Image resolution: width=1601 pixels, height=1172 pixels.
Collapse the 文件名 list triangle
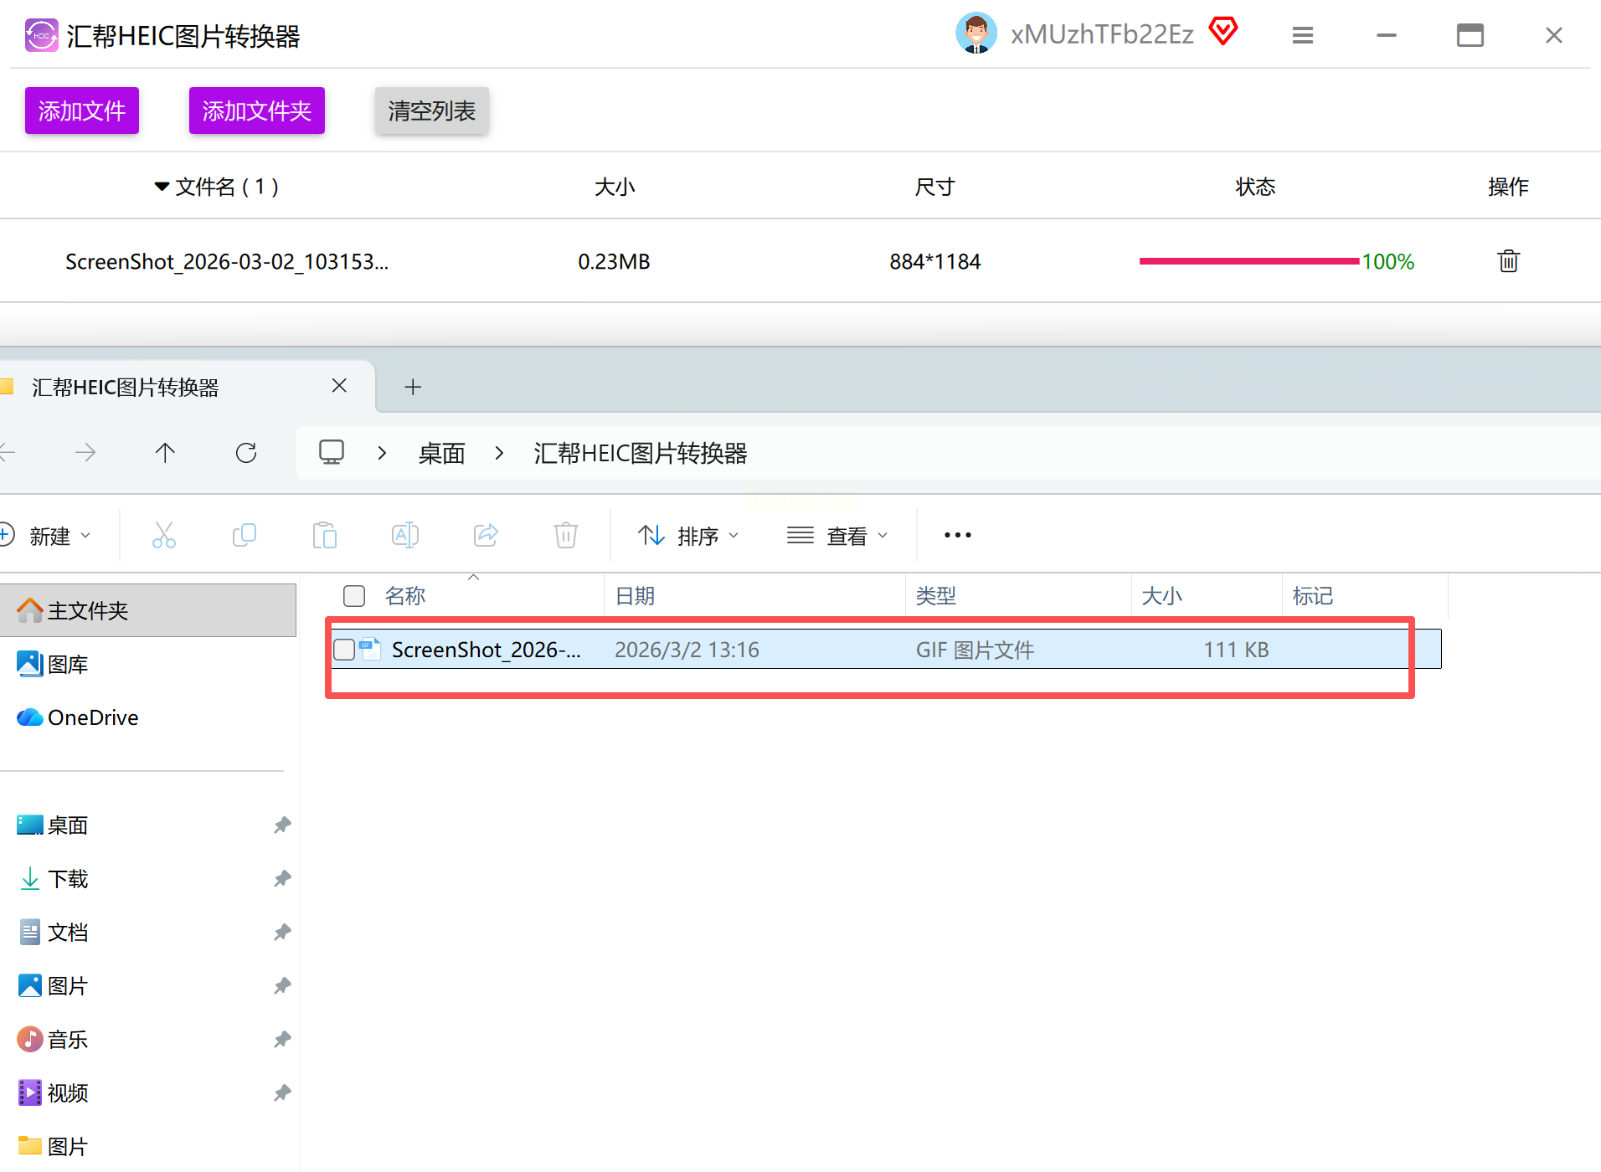[162, 187]
